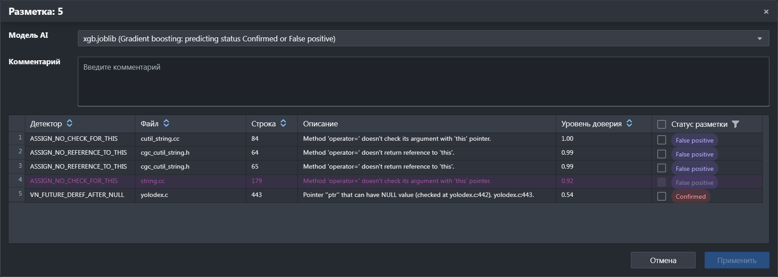Viewport: 778px width, 277px height.
Task: Close the Разметка: 5 dialog
Action: tap(766, 12)
